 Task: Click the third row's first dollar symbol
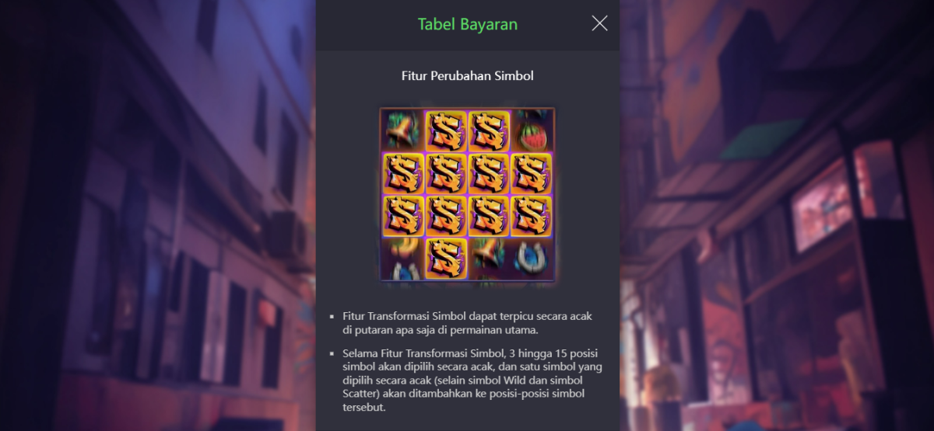tap(403, 216)
